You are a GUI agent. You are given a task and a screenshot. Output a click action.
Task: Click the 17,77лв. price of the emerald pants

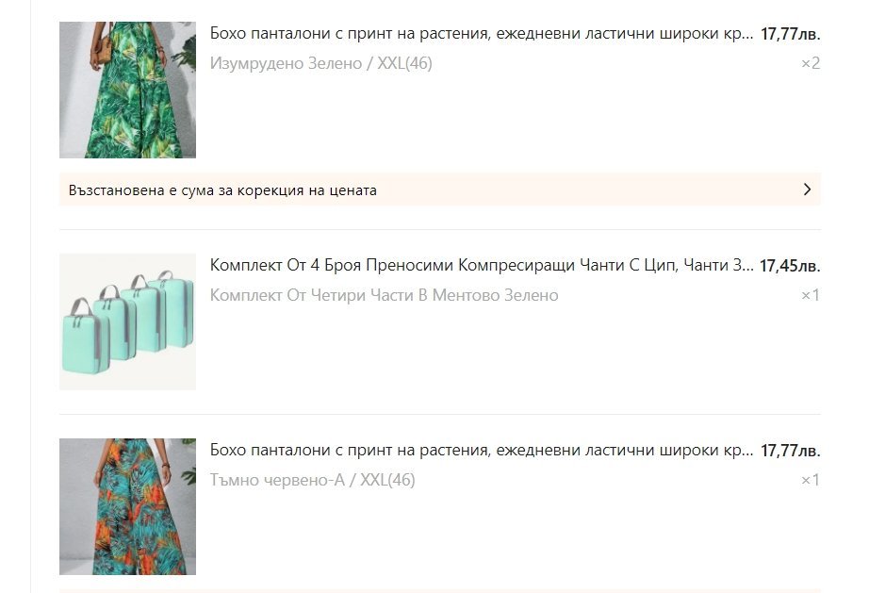(x=791, y=34)
